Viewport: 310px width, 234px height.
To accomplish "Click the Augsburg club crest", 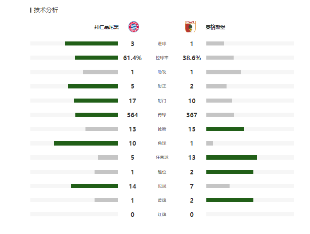I will click(190, 27).
